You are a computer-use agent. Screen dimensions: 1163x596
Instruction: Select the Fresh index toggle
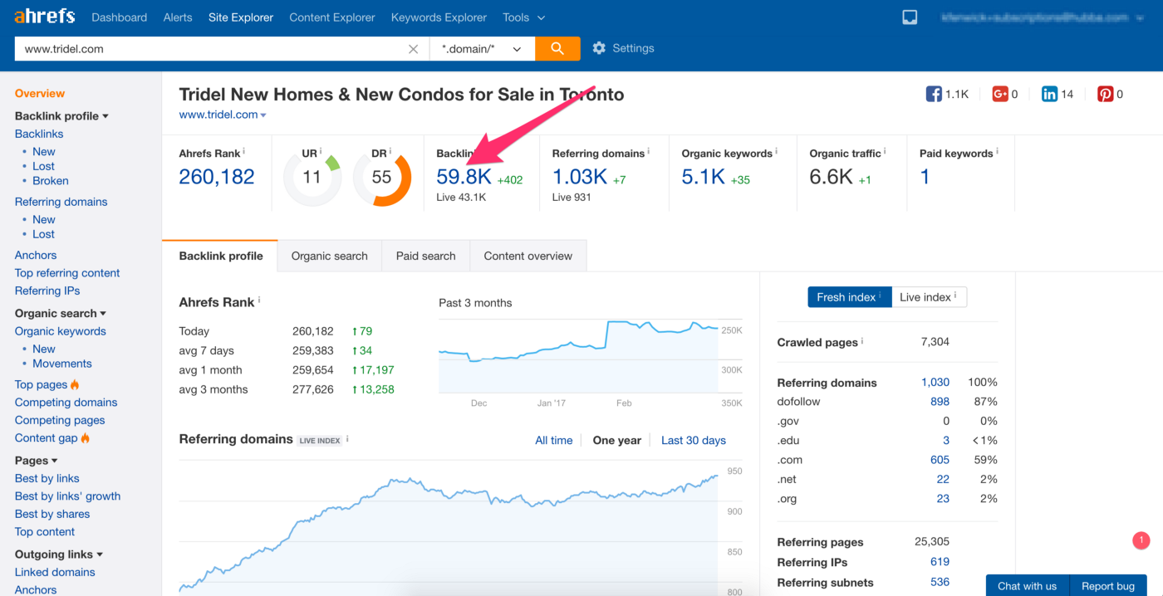click(x=850, y=297)
